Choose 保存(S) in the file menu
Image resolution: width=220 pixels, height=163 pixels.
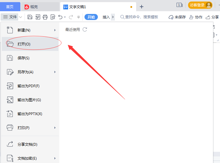coord(30,58)
